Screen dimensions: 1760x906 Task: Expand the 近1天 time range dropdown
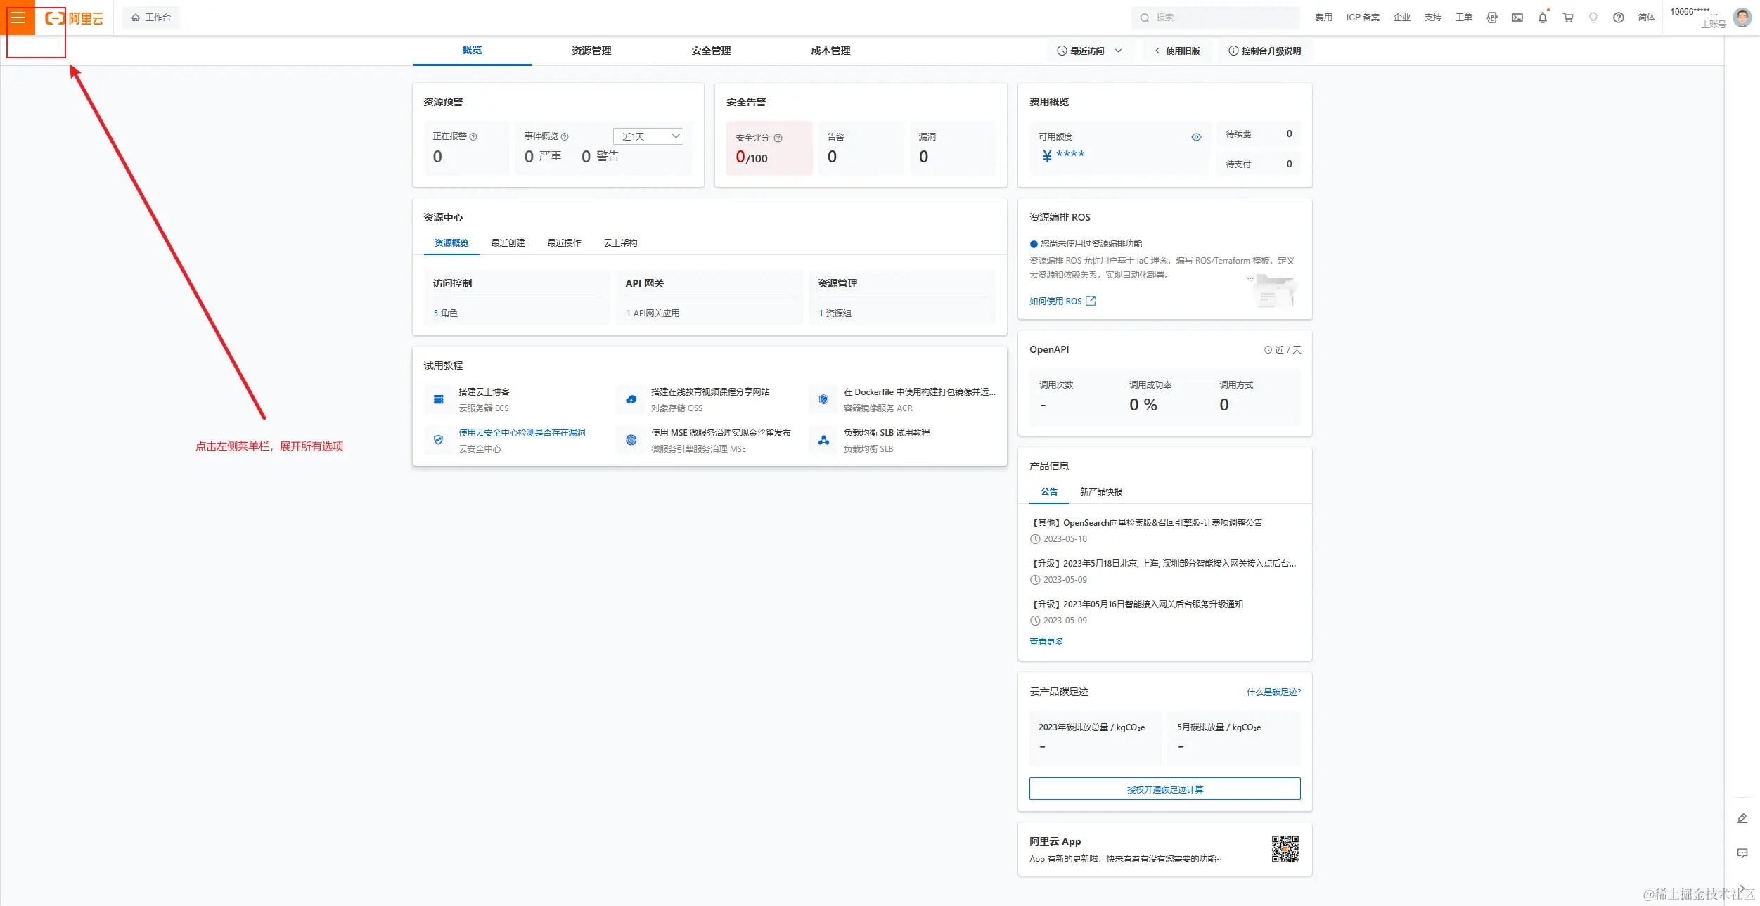point(648,136)
